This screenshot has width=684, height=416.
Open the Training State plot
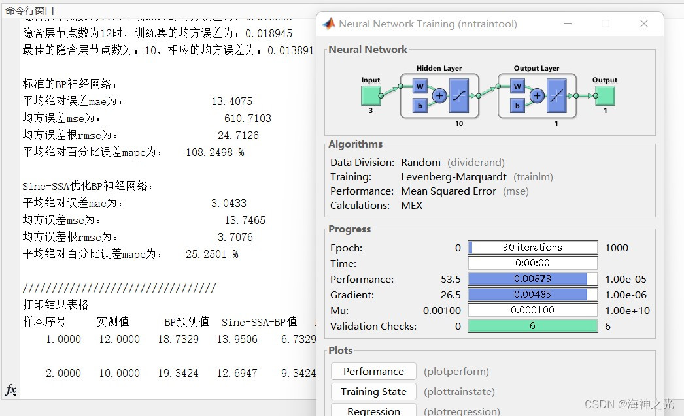373,392
